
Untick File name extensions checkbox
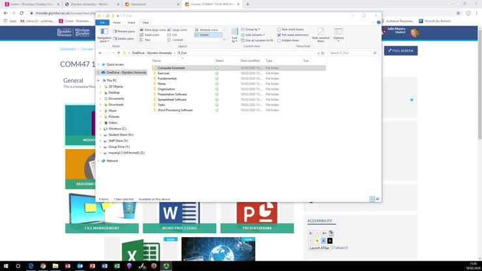point(279,35)
